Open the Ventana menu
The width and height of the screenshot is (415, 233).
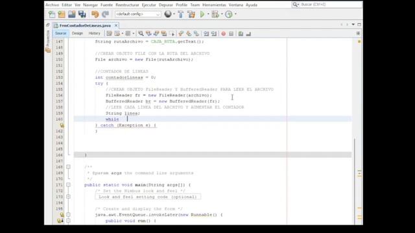(x=236, y=5)
